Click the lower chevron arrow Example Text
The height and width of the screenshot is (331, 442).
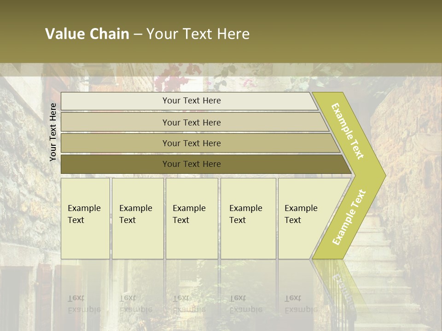349,217
